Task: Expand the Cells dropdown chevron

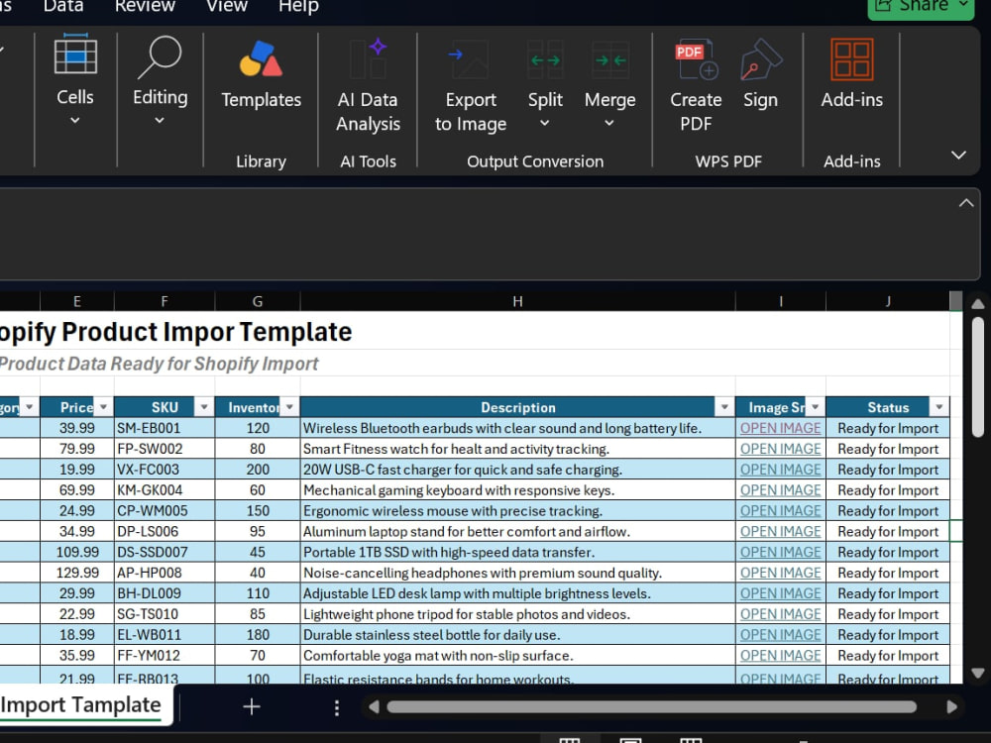Action: click(x=74, y=120)
